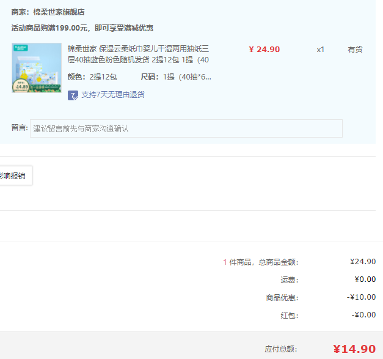Open the 棉柔世家 保湿云柔纸巾 product title
The image size is (383, 359).
coord(138,54)
